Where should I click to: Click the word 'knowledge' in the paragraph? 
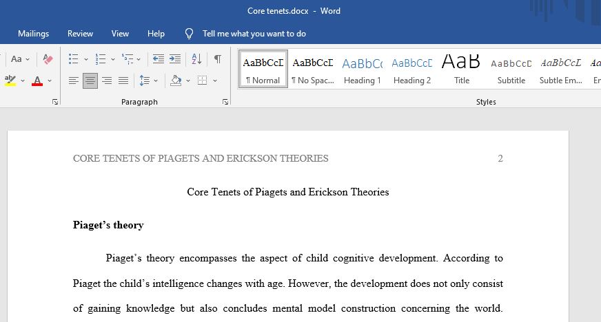150,308
